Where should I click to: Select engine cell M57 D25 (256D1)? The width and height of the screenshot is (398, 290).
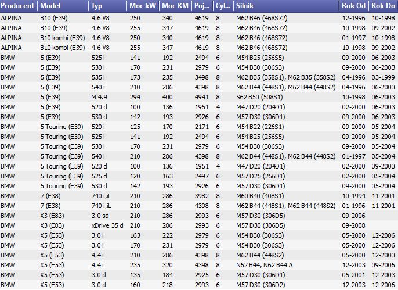(x=260, y=176)
